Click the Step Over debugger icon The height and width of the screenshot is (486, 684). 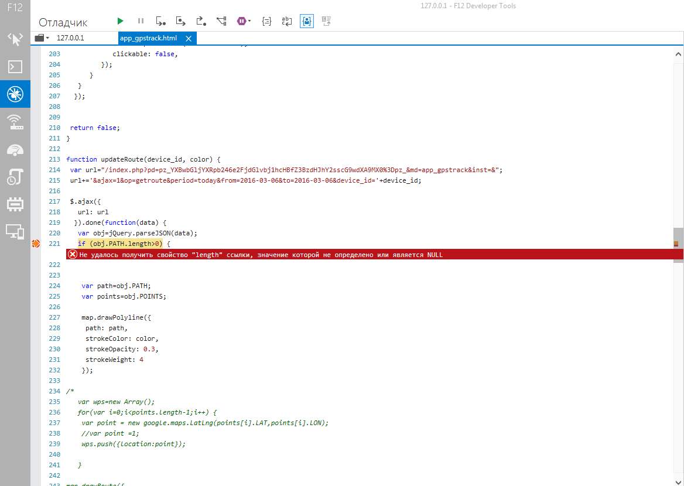pyautogui.click(x=181, y=21)
